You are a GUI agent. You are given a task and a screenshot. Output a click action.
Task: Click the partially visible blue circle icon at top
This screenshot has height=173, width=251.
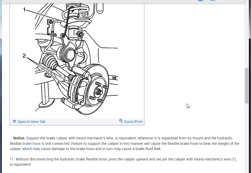pos(200,1)
